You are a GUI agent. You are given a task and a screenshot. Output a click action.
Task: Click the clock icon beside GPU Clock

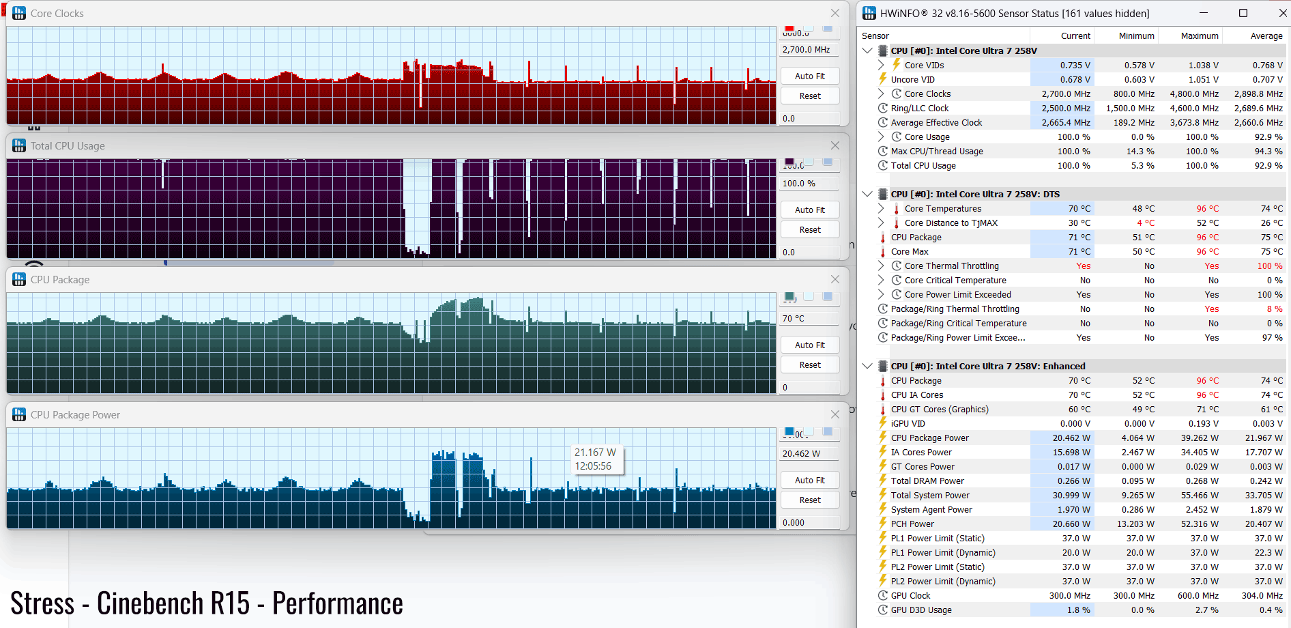[883, 595]
